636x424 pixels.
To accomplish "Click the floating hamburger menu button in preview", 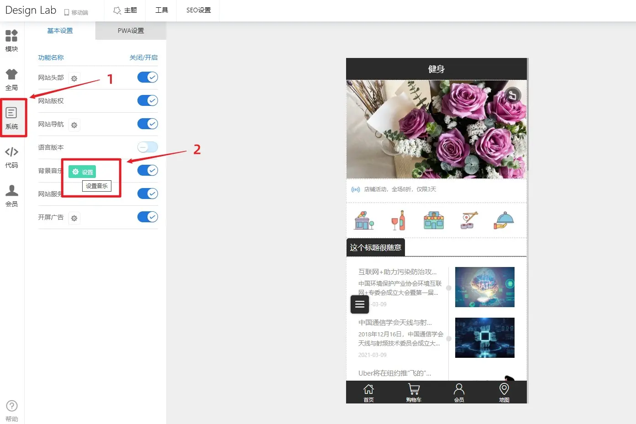I will [x=359, y=304].
